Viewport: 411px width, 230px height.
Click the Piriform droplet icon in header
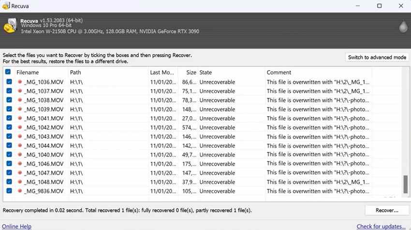click(403, 26)
